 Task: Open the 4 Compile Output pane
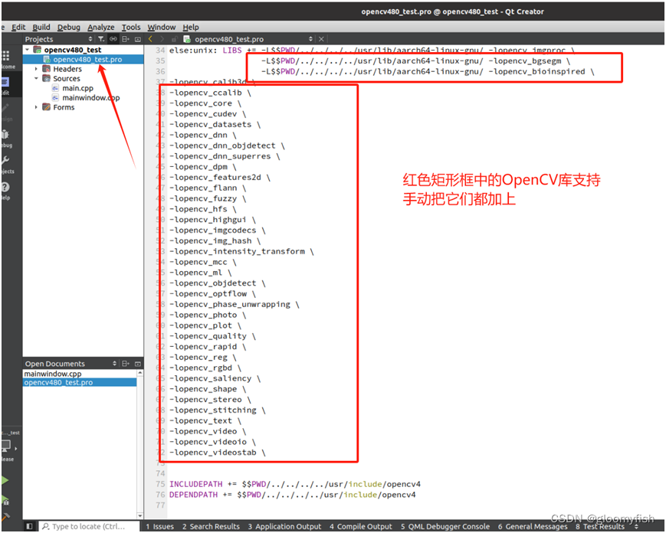(x=360, y=526)
